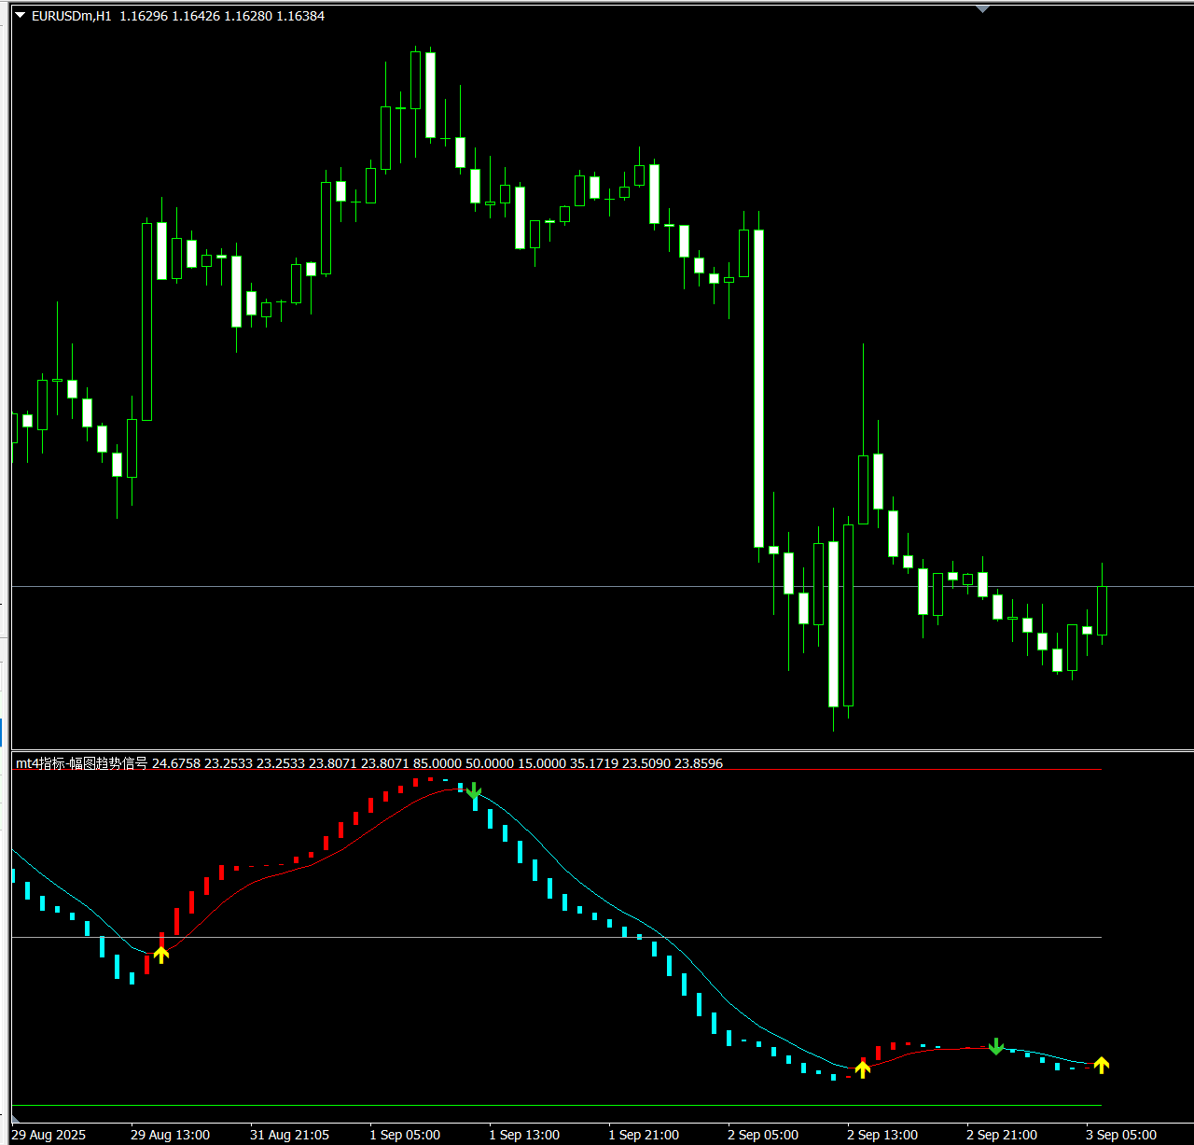Select the red upper level line in indicator
Viewport: 1194px width, 1145px height.
pyautogui.click(x=653, y=770)
